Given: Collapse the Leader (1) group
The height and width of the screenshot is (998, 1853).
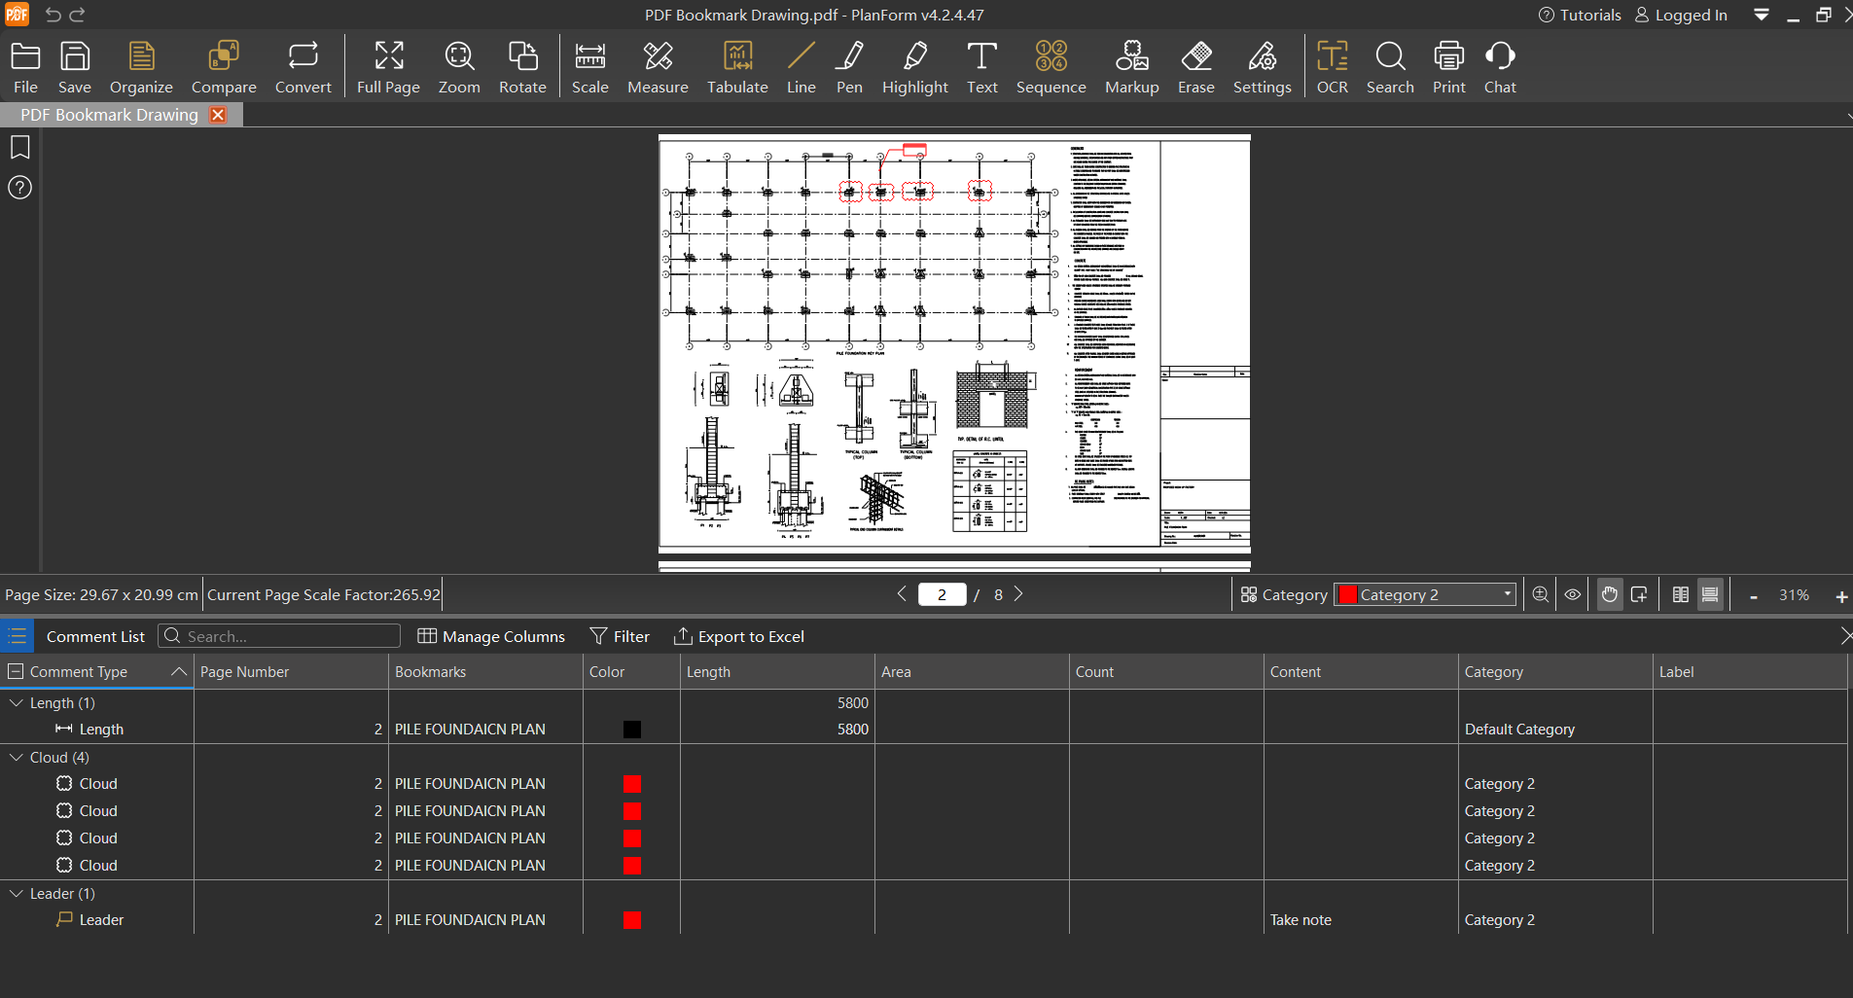Looking at the screenshot, I should [x=17, y=893].
